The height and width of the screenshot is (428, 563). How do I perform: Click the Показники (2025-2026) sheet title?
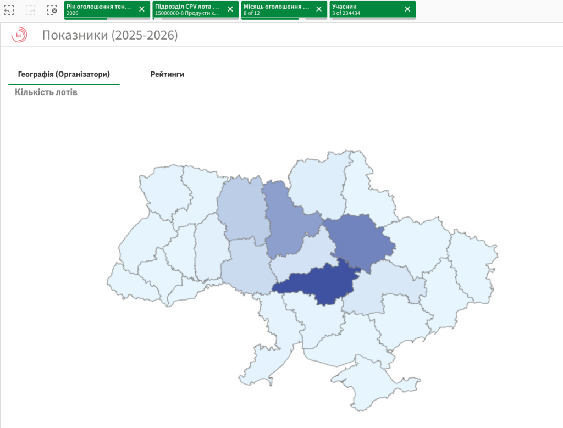tap(110, 35)
